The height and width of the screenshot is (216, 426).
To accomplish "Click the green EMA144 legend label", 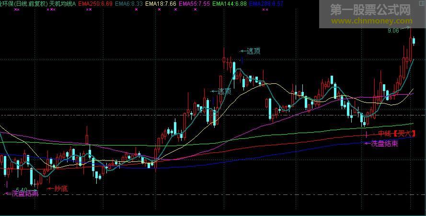I will (x=229, y=3).
